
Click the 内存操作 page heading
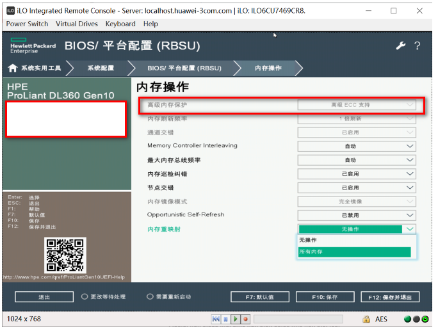[x=163, y=87]
